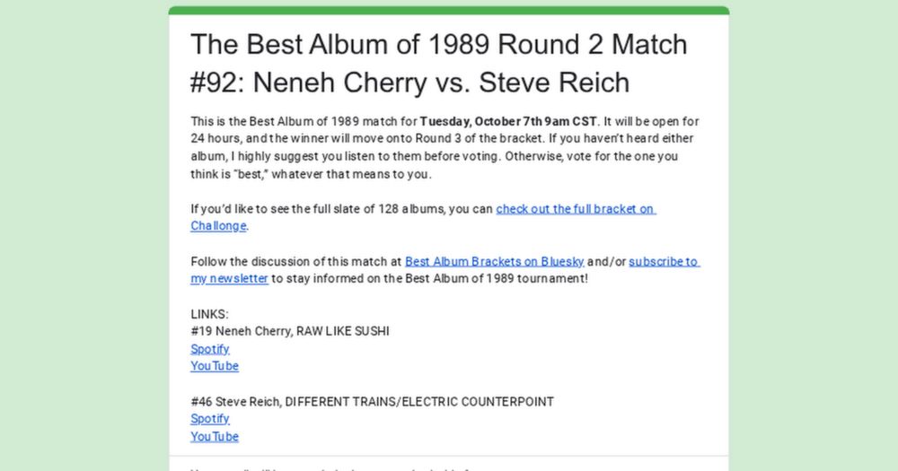Click the 'Best Album of 1989 tournament!' text
This screenshot has width=898, height=471.
coord(503,279)
